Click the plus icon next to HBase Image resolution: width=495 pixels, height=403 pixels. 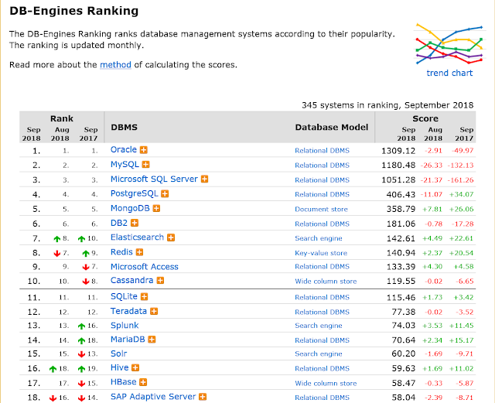[x=143, y=382]
